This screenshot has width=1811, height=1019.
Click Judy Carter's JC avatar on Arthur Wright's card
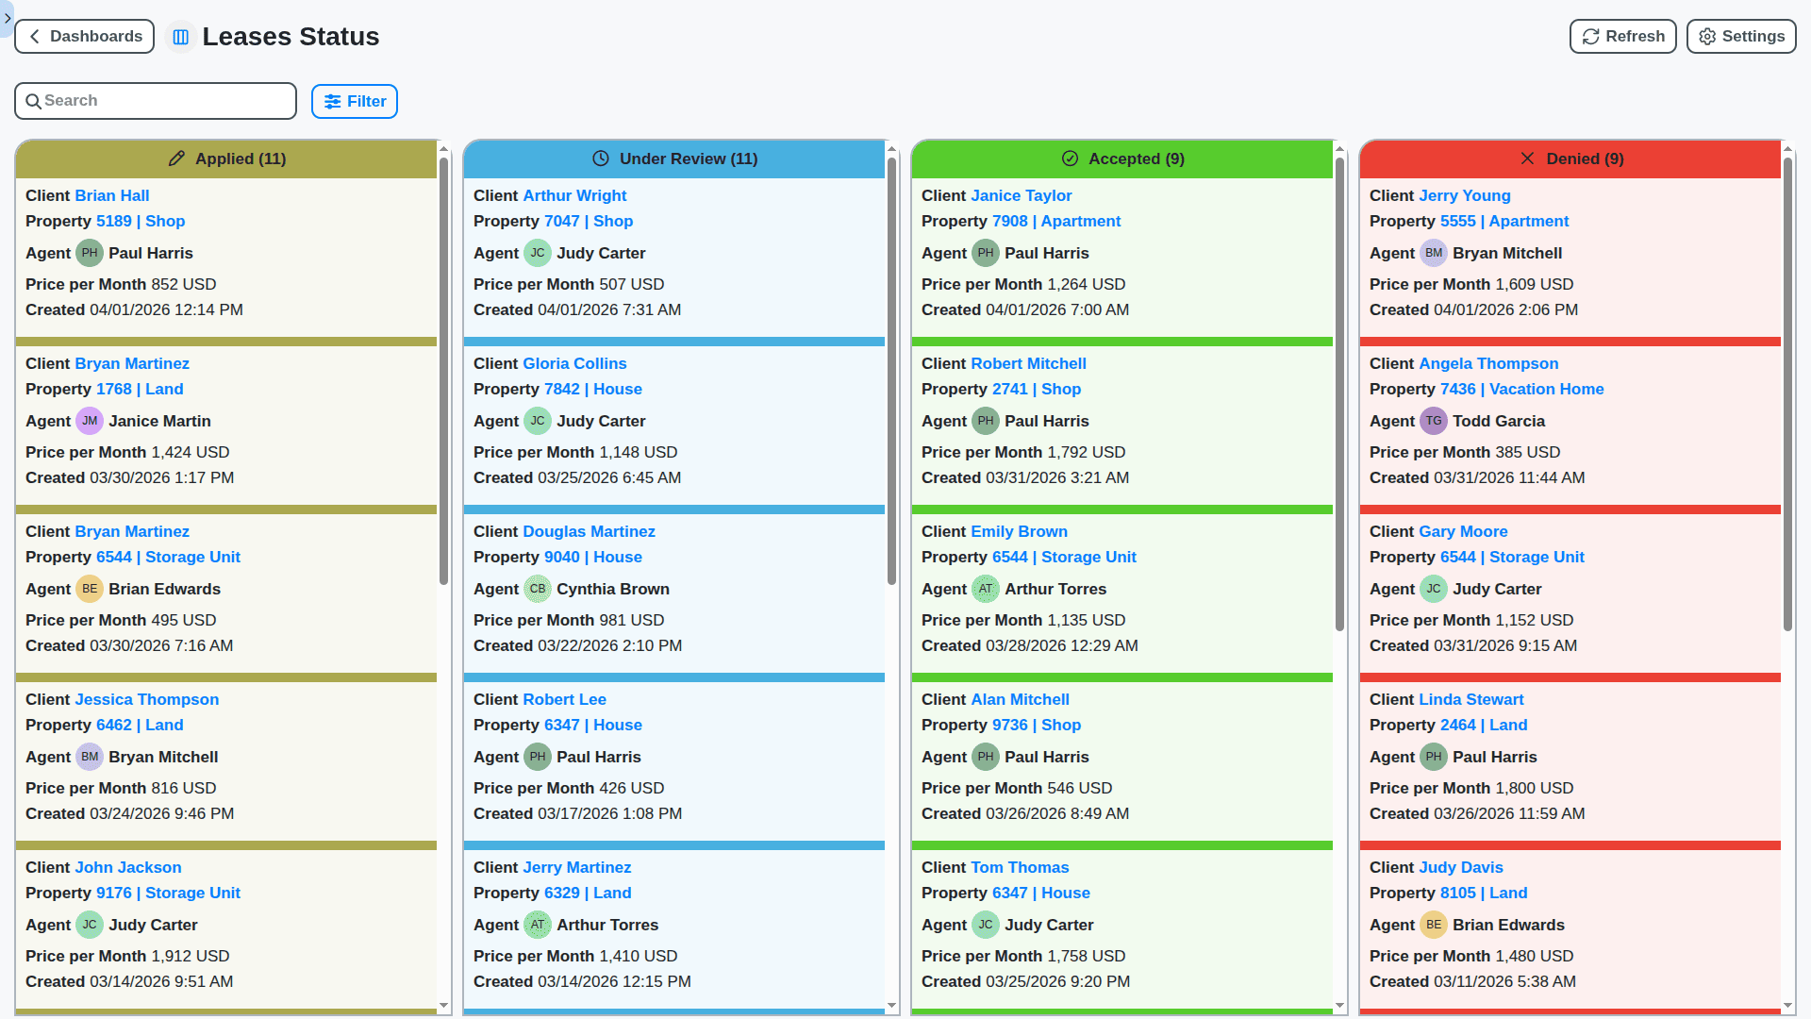coord(538,253)
